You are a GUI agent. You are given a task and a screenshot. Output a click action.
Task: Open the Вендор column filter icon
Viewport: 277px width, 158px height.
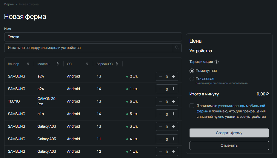point(28,64)
